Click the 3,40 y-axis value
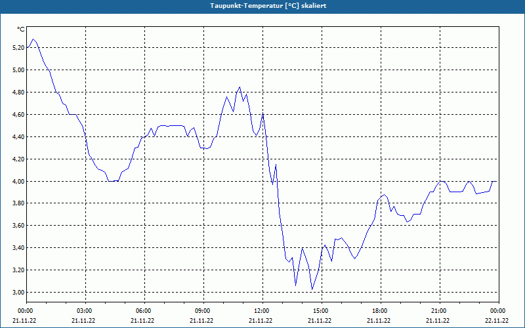 tap(18, 248)
